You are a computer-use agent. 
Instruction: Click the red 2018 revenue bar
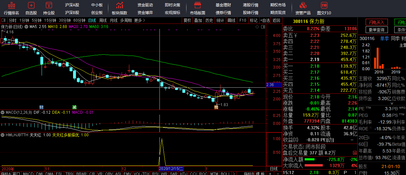(x=378, y=58)
